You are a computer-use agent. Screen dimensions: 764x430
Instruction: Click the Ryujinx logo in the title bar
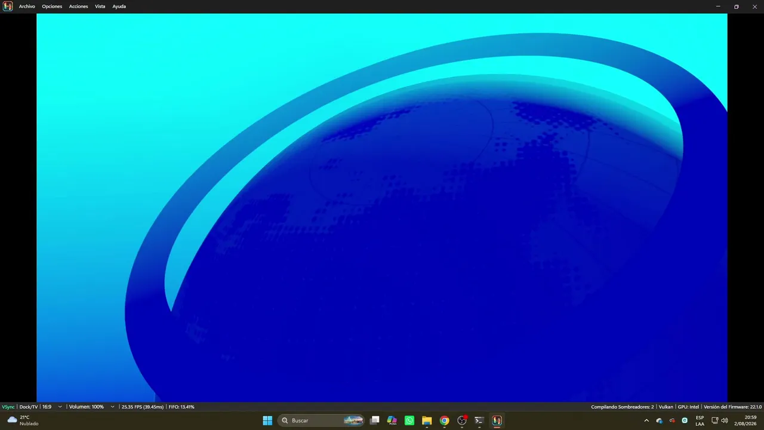pos(8,7)
